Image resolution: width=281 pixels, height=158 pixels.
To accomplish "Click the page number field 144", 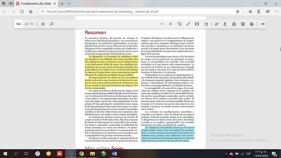I will tap(18, 24).
